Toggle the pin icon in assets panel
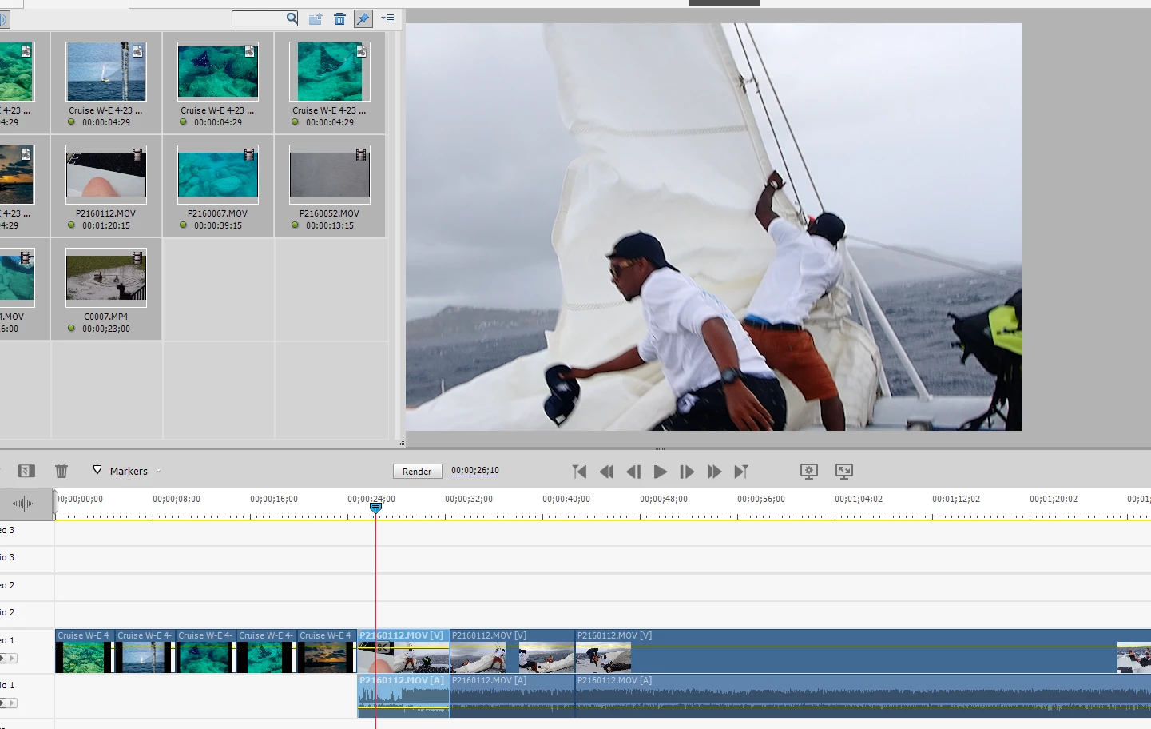Viewport: 1151px width, 729px height. (363, 18)
